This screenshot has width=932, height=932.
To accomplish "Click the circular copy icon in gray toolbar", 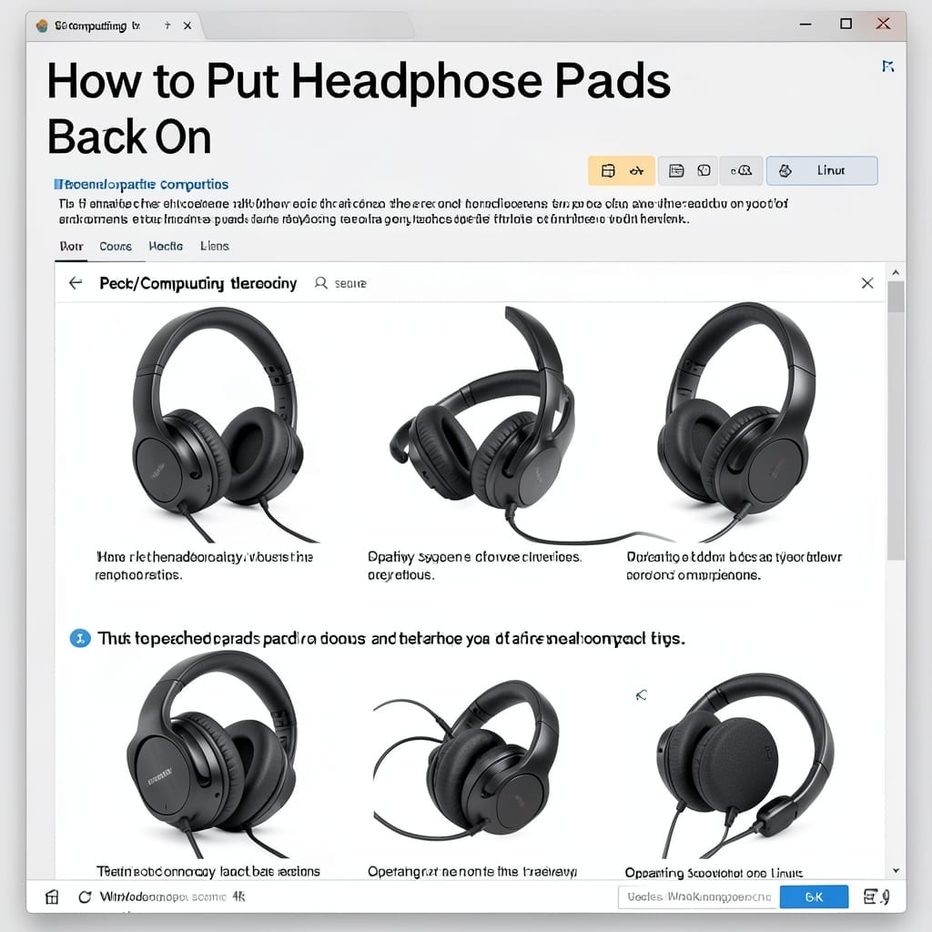I will (x=704, y=171).
